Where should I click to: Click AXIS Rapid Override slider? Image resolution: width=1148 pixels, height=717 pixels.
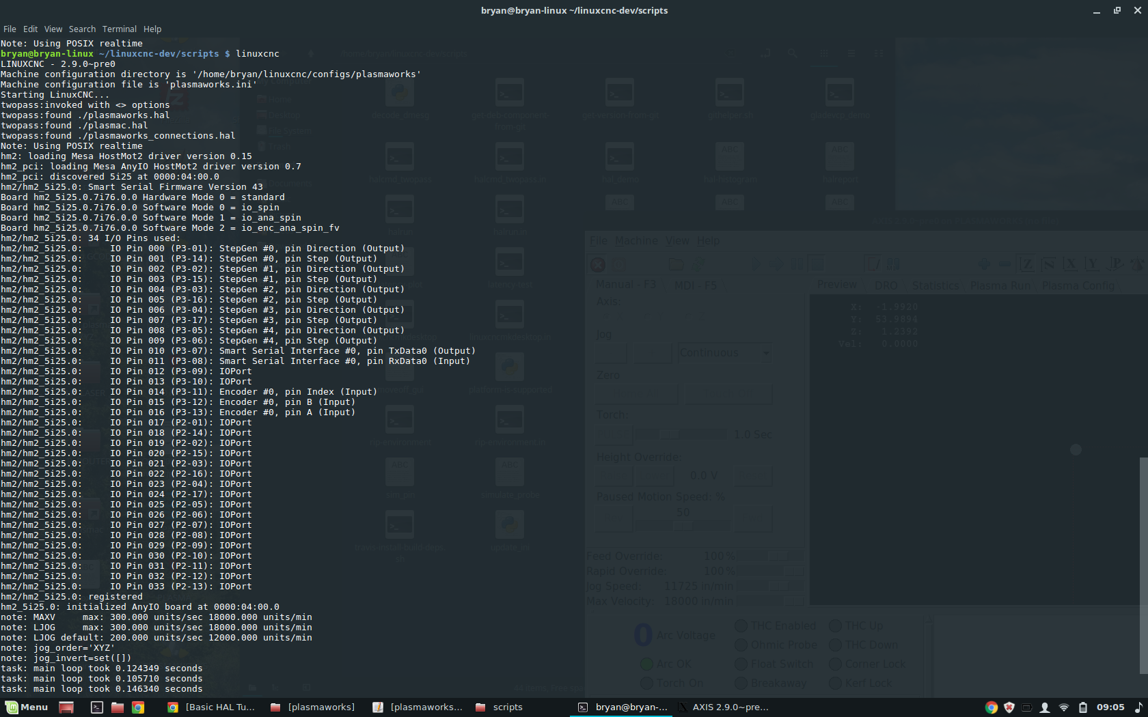770,571
